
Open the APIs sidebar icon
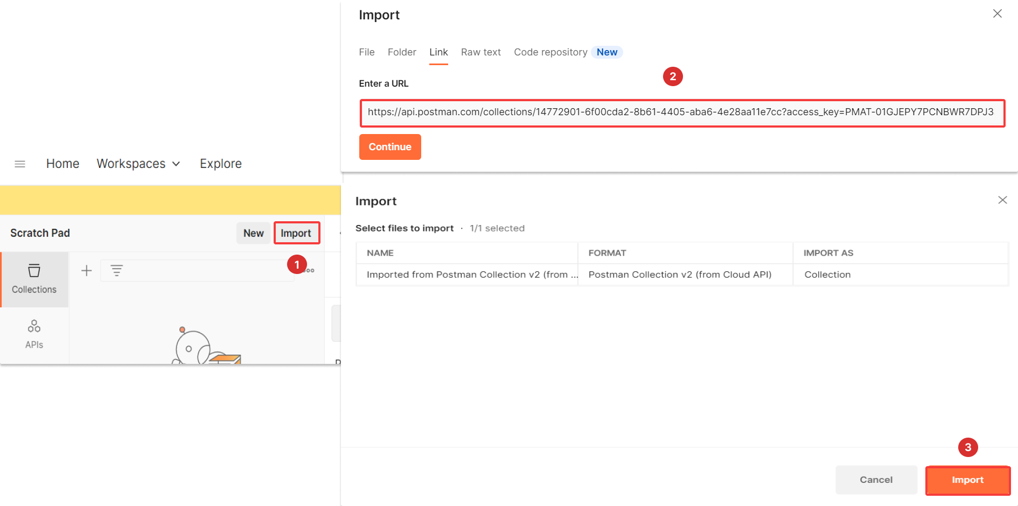pos(34,334)
